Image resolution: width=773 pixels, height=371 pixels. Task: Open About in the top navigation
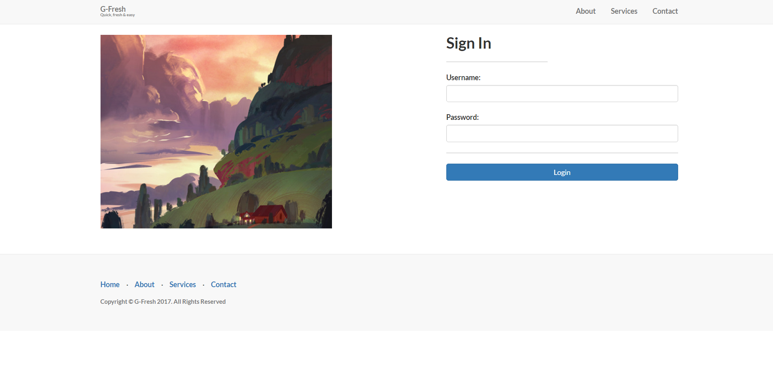click(x=586, y=11)
